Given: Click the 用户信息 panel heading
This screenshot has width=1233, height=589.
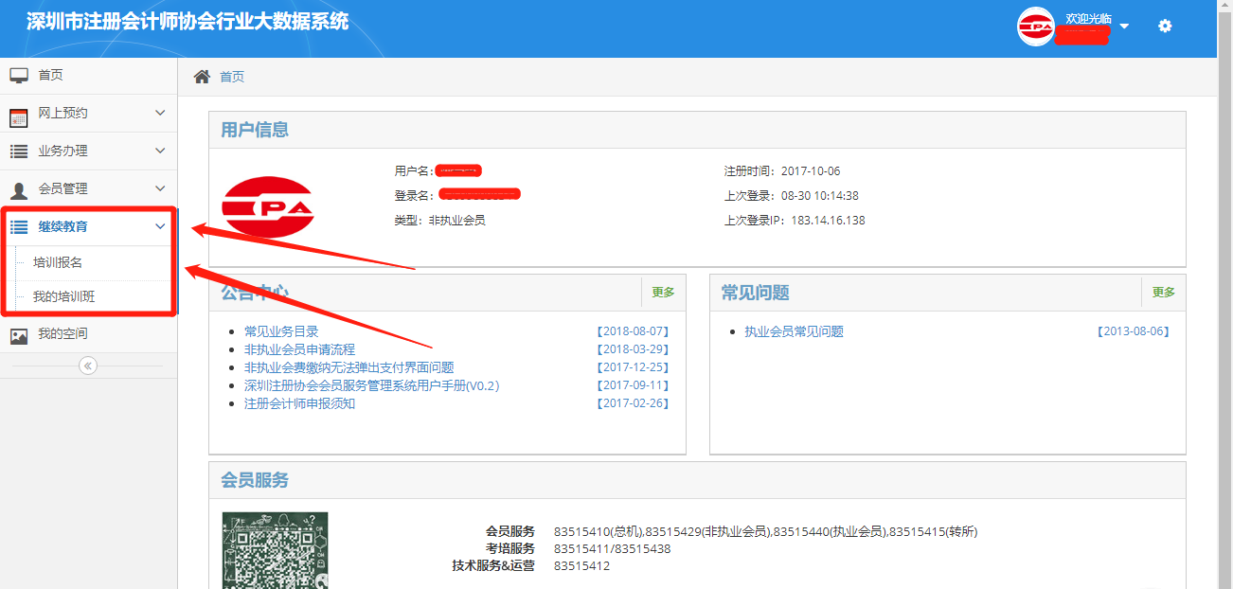Looking at the screenshot, I should 255,130.
